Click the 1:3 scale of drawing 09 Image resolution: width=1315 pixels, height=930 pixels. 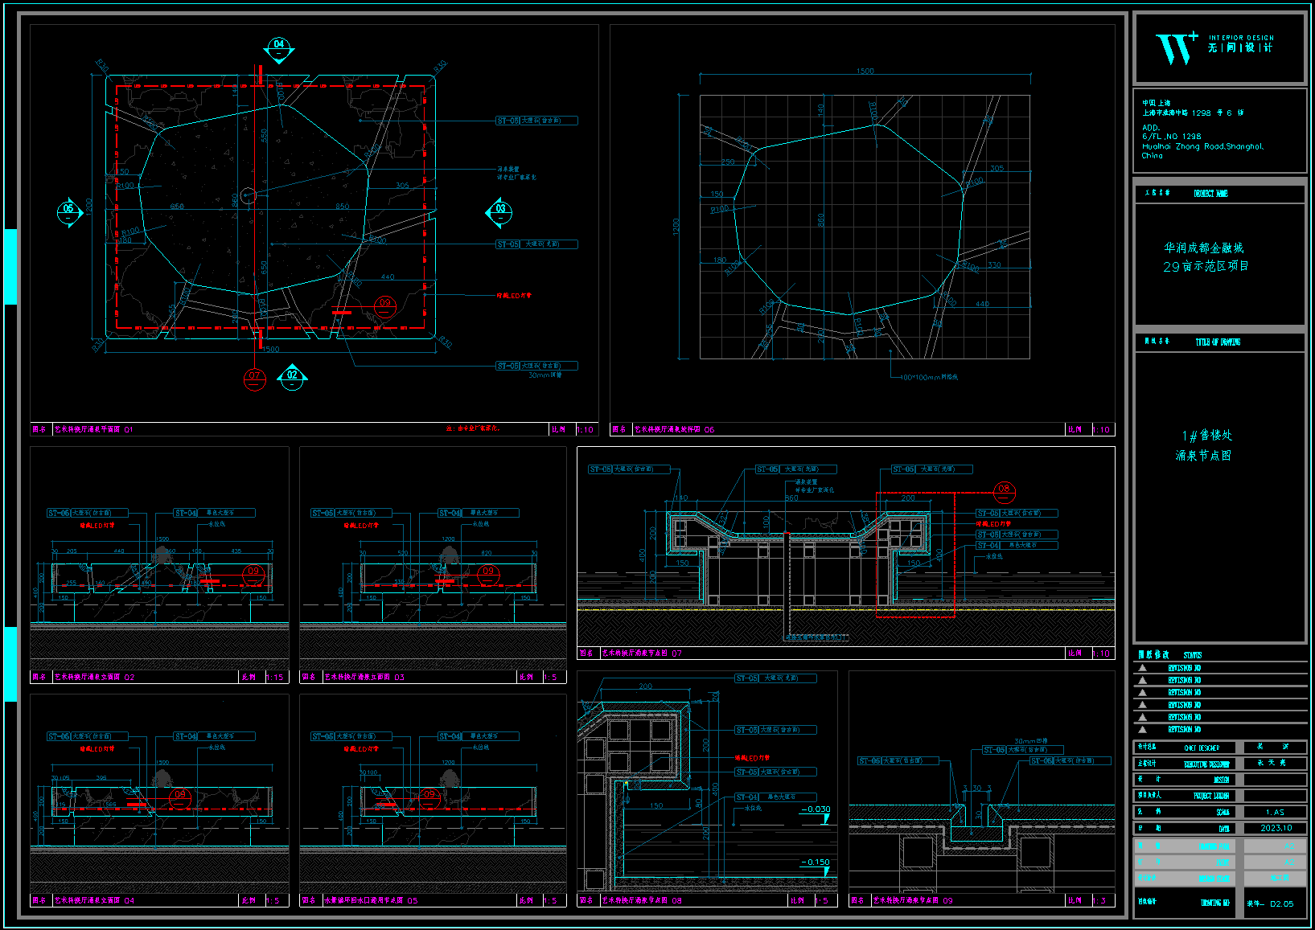click(1100, 900)
